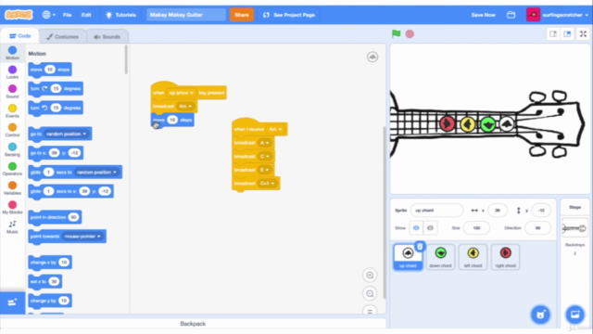Switch to large stage layout
Viewport: 593px width, 334px height.
point(567,34)
